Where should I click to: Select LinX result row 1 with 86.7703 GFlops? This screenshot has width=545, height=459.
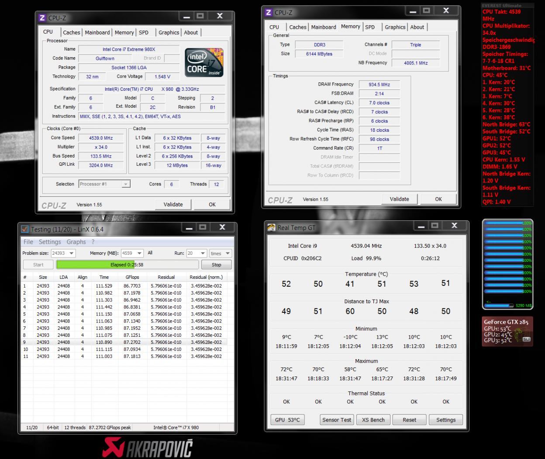[123, 286]
